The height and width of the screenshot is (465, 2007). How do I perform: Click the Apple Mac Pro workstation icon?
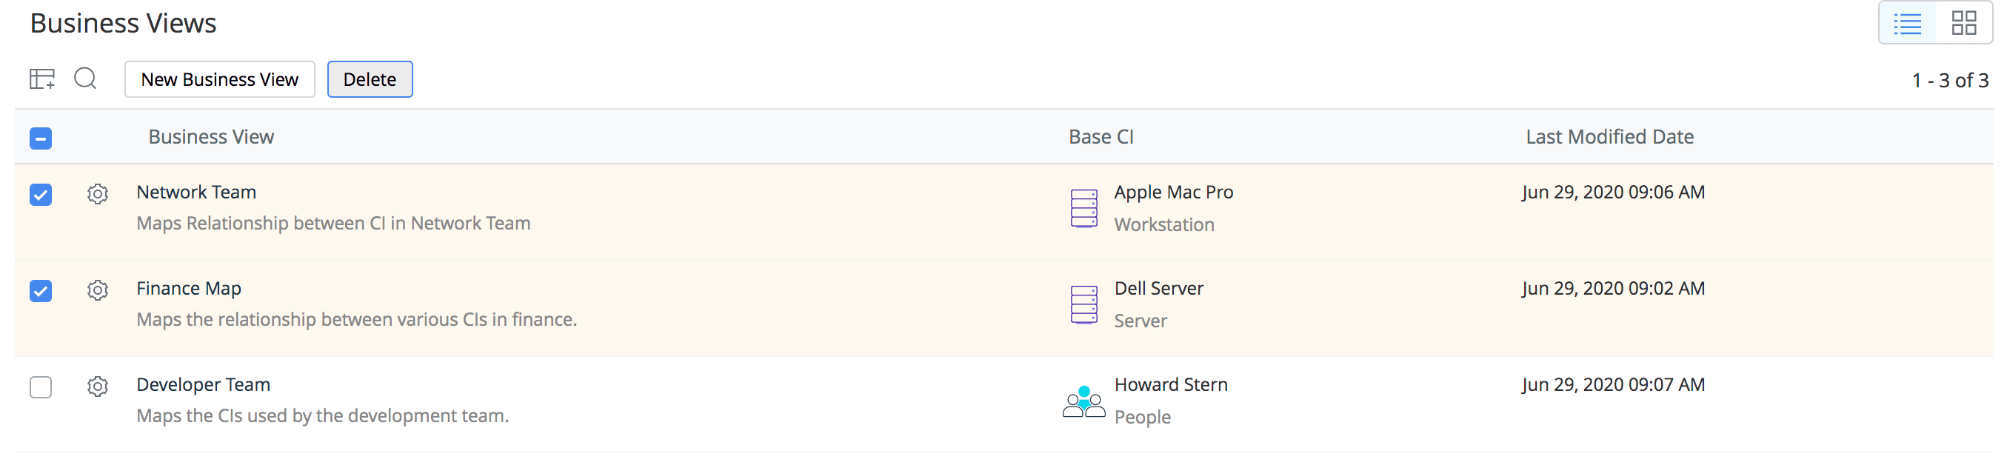click(x=1083, y=208)
